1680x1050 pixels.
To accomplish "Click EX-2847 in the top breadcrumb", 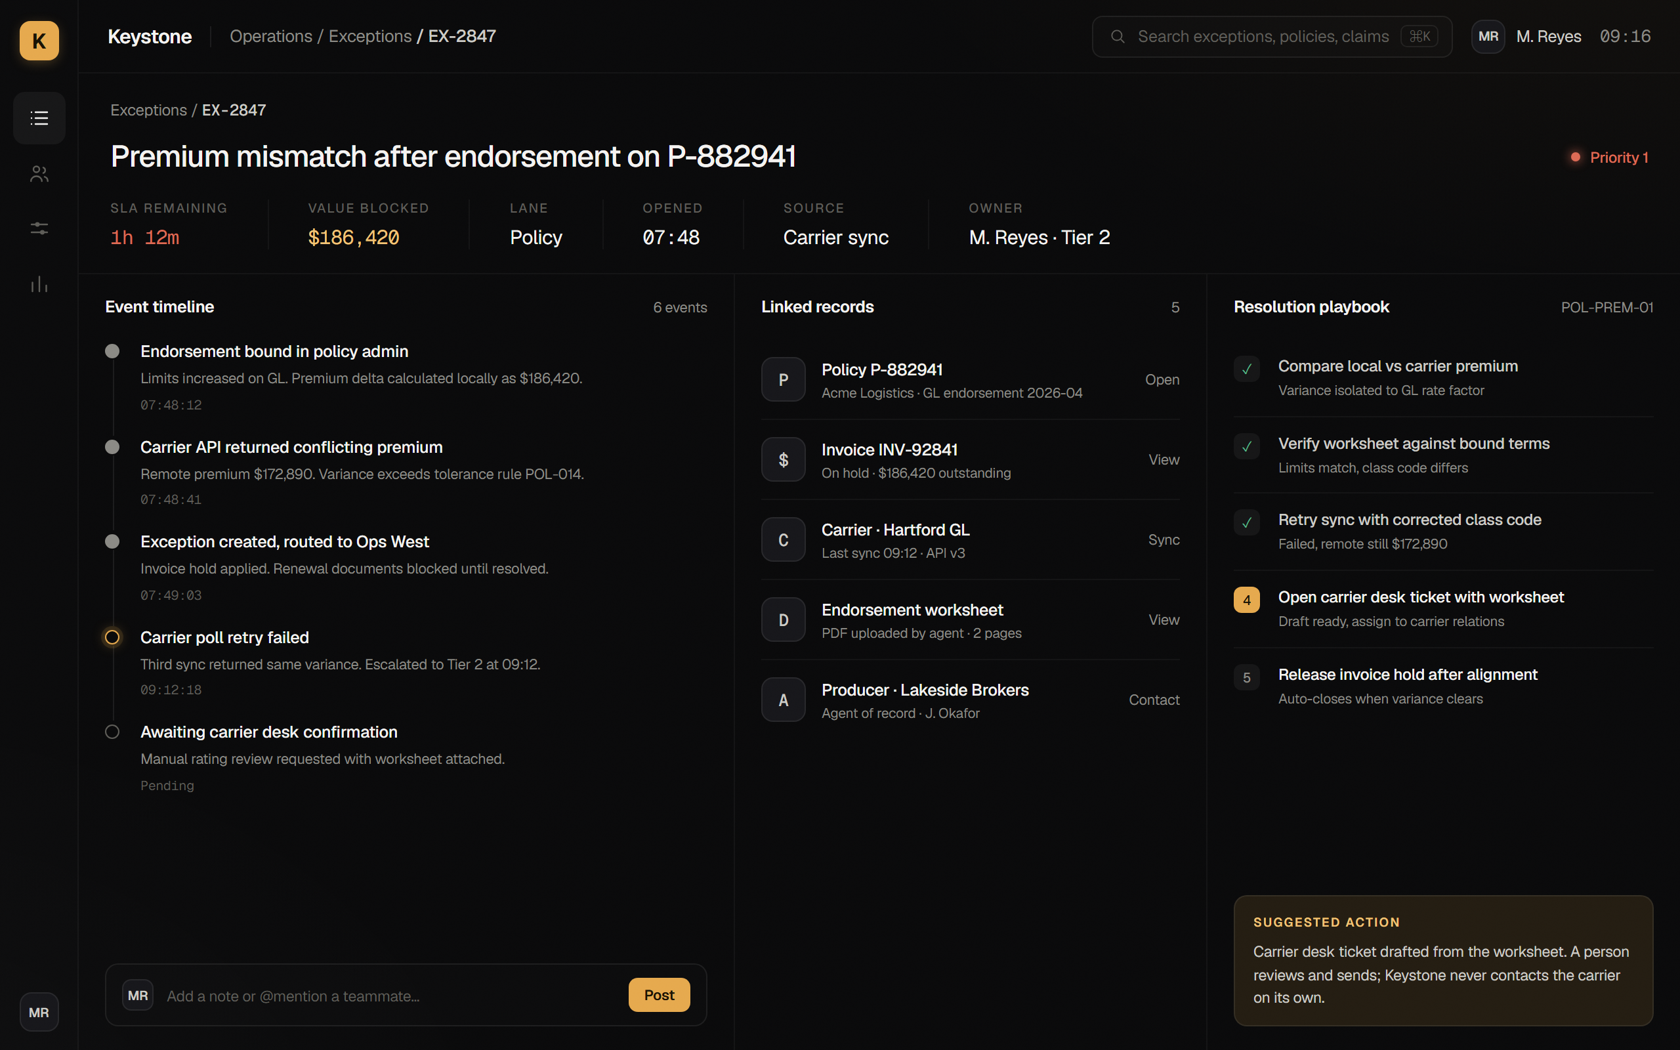I will click(x=461, y=37).
